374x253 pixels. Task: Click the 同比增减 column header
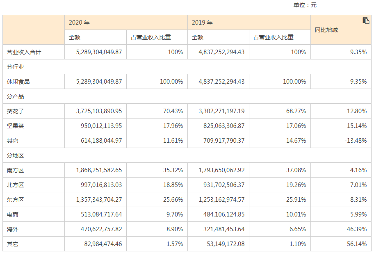pos(326,30)
